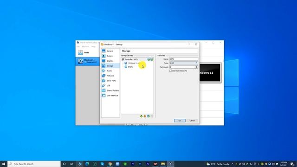Open the Help menu in the VirtualBox Manager
297x167 pixels.
93,46
